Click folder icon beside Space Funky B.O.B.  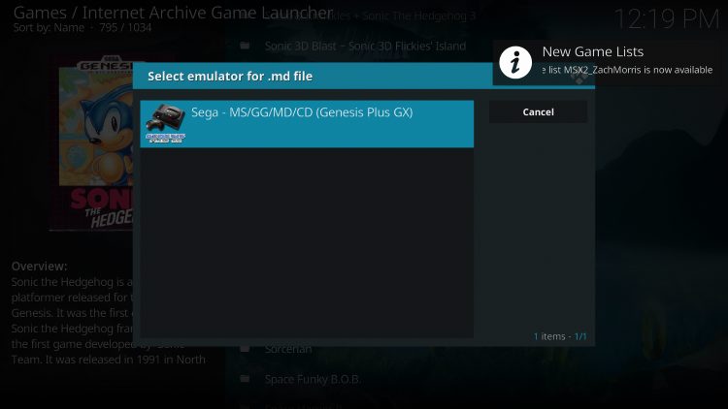click(x=245, y=379)
